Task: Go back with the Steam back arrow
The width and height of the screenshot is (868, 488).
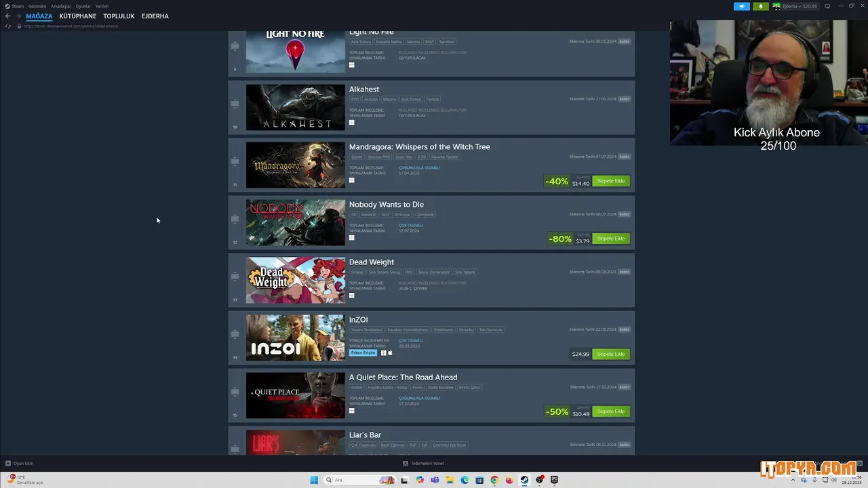Action: [x=7, y=16]
